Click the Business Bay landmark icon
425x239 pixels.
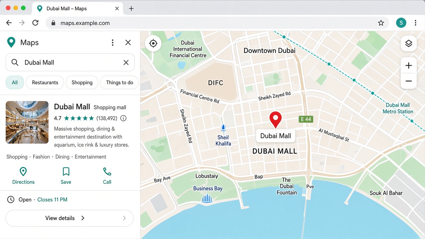coord(207,198)
